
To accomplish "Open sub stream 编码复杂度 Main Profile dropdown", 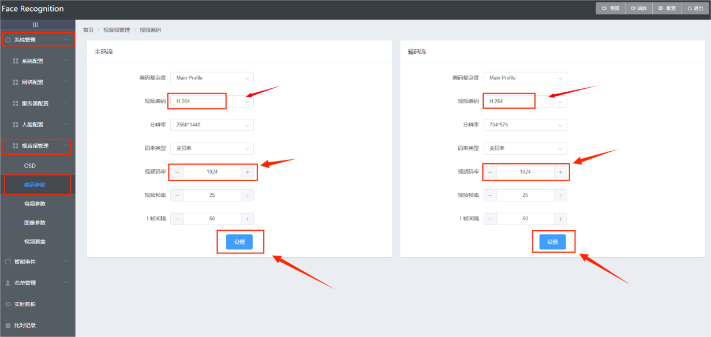I will point(525,78).
